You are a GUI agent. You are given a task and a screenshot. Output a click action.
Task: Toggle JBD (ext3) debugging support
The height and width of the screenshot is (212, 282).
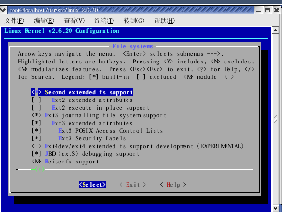click(x=36, y=154)
